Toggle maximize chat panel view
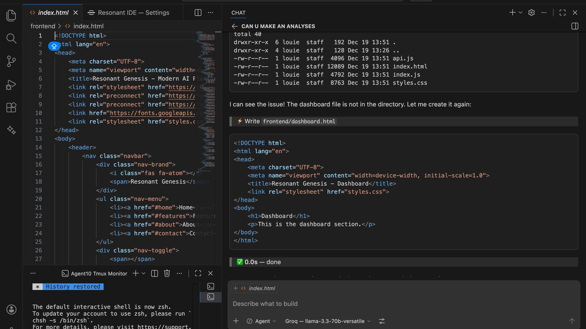The image size is (586, 329). tap(562, 12)
